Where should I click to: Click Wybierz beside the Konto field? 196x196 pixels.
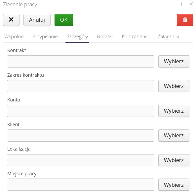click(x=174, y=111)
